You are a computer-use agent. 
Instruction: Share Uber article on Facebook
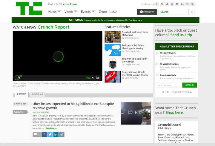[44, 134]
